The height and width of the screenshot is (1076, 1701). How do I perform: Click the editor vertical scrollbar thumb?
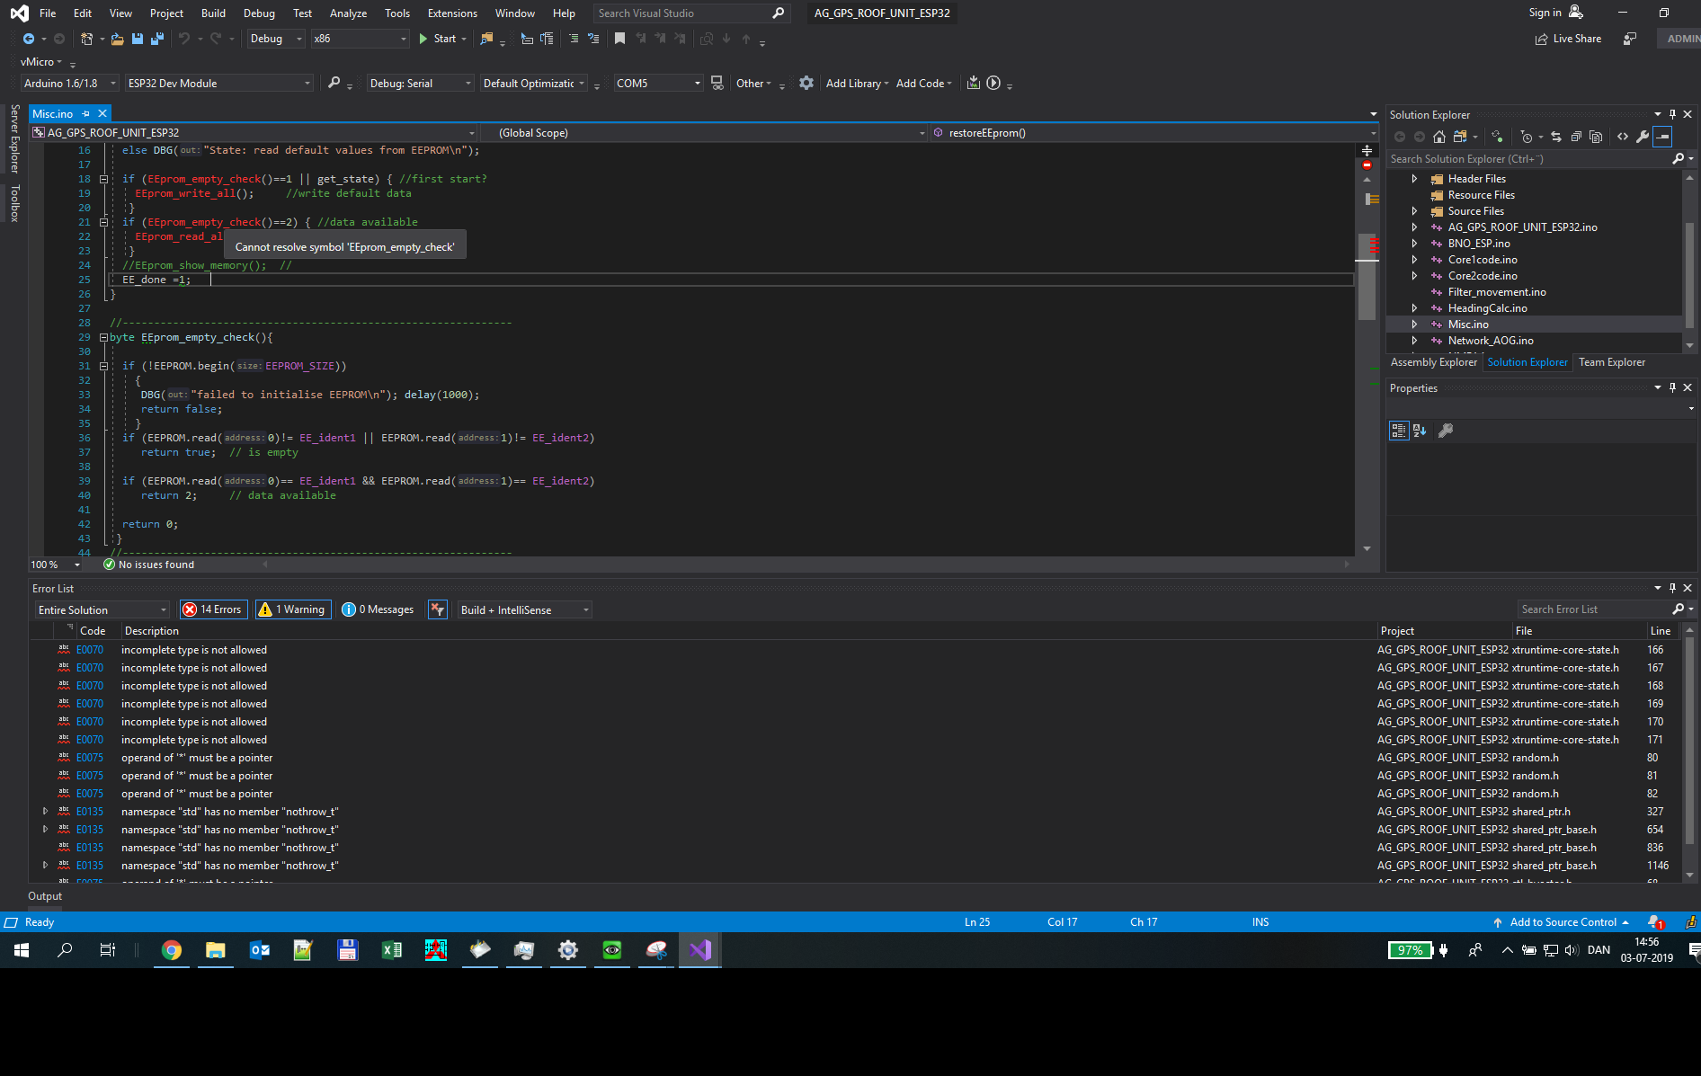(x=1367, y=277)
